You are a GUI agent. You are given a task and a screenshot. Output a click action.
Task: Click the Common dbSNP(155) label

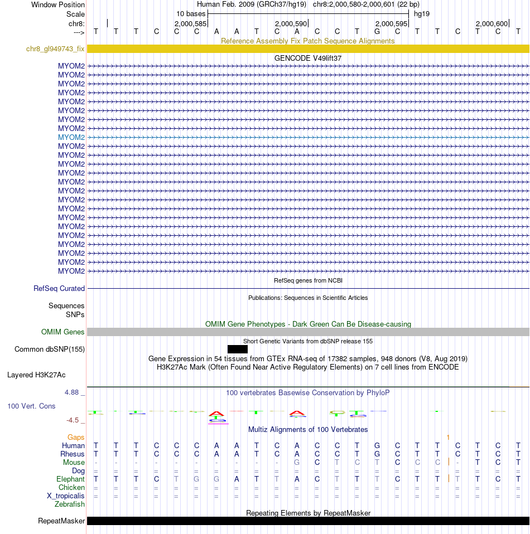coord(50,349)
